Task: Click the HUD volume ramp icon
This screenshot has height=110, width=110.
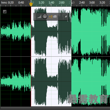Action: tap(39, 16)
